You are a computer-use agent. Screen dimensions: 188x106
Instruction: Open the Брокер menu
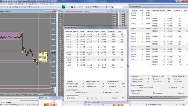pyautogui.click(x=28, y=4)
